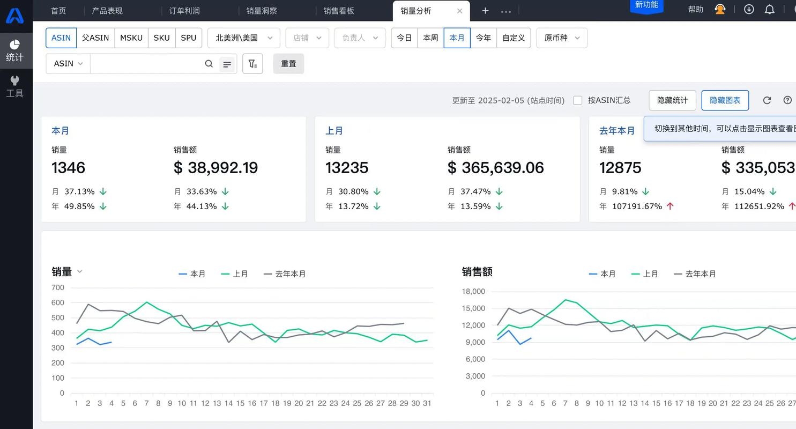Viewport: 796px width, 429px height.
Task: Toggle 本月 legend in 销售额 chart
Action: (x=602, y=274)
